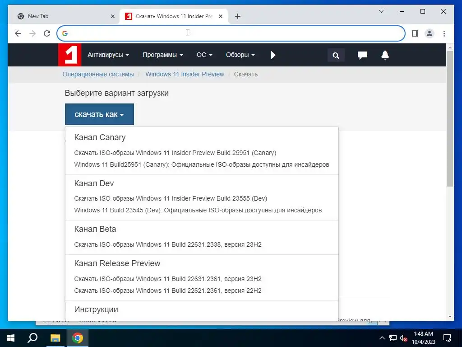Open the Chrome three-dot menu

tap(444, 33)
